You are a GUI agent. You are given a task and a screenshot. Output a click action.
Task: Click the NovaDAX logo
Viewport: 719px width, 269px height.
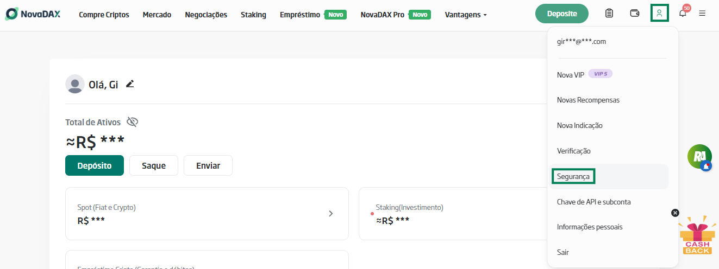33,14
